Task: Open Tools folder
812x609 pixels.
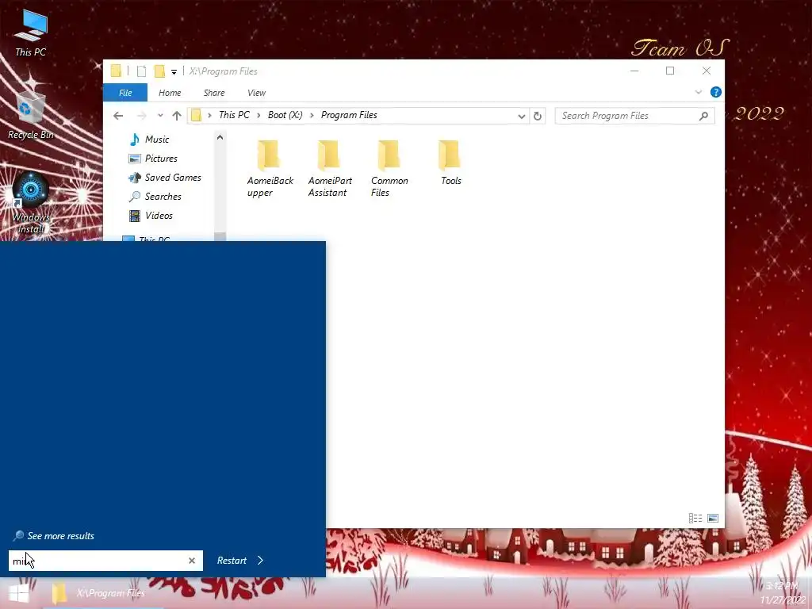Action: pos(450,163)
